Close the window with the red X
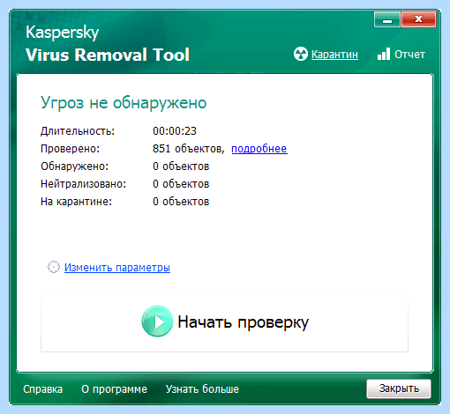Viewport: 450px width, 414px height. [x=418, y=19]
